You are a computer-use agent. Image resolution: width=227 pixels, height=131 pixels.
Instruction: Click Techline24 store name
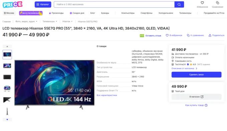pyautogui.click(x=180, y=65)
